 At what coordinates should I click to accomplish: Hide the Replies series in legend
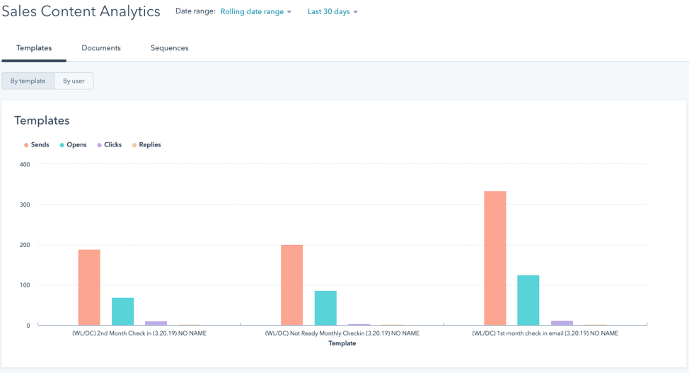[149, 145]
